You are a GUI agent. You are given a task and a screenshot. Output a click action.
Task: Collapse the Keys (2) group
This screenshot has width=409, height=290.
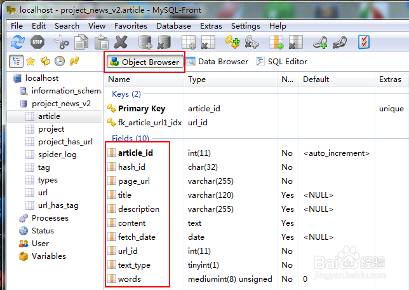(x=126, y=94)
